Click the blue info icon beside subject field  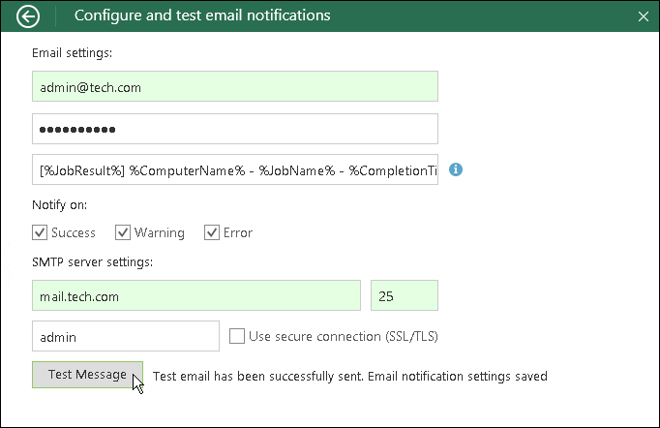[457, 169]
